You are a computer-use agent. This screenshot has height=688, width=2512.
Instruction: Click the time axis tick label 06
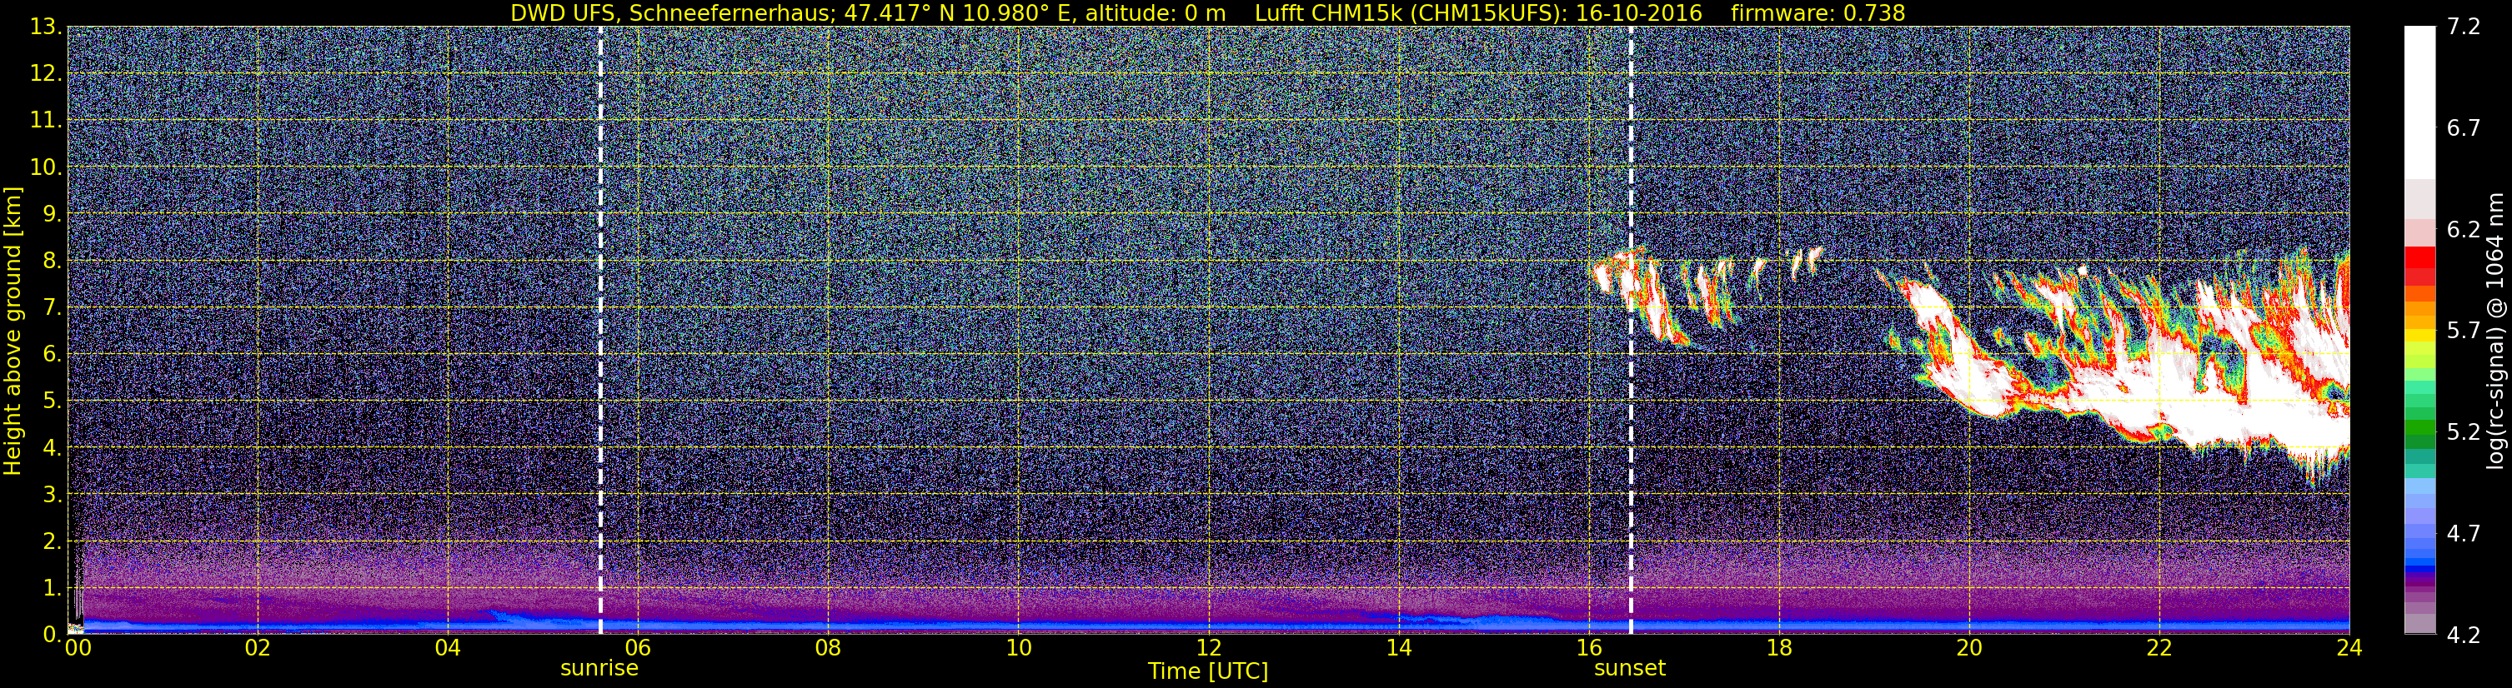[637, 648]
